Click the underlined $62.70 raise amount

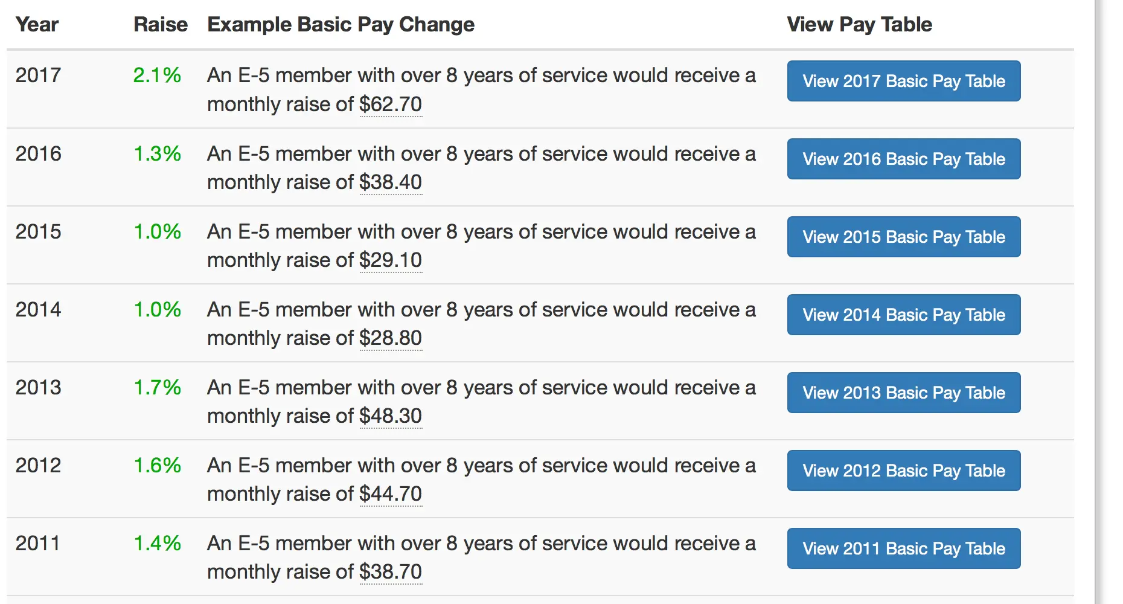[391, 104]
